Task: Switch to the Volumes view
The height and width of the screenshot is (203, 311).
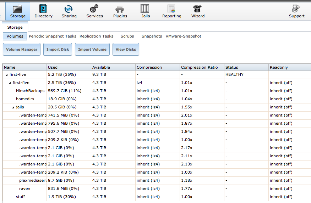Action: coord(15,36)
